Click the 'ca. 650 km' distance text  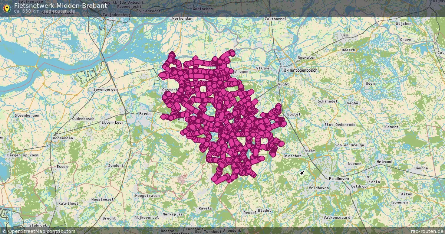tap(27, 11)
